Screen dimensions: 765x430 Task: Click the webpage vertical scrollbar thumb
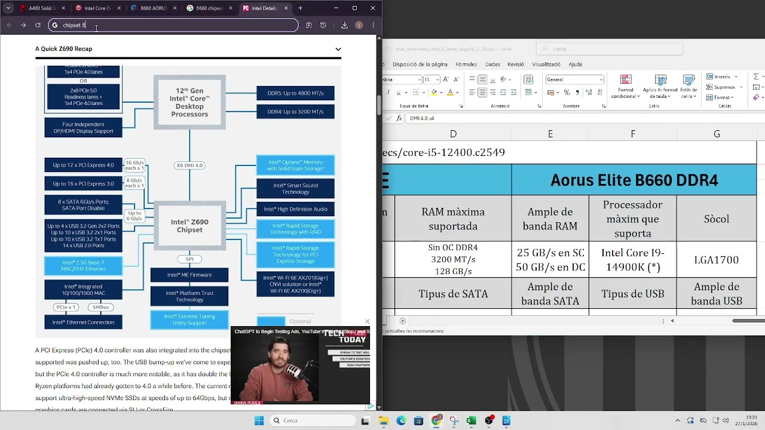click(379, 105)
